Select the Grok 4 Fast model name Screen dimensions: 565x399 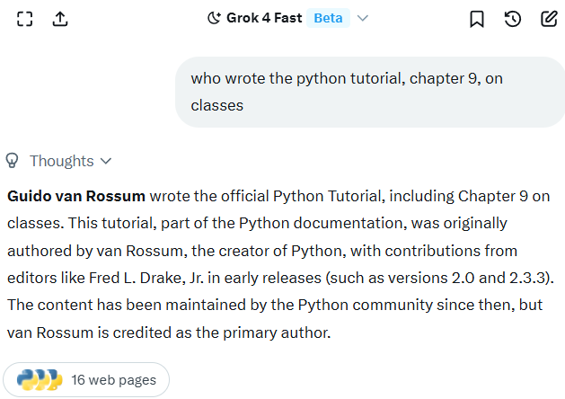(263, 18)
